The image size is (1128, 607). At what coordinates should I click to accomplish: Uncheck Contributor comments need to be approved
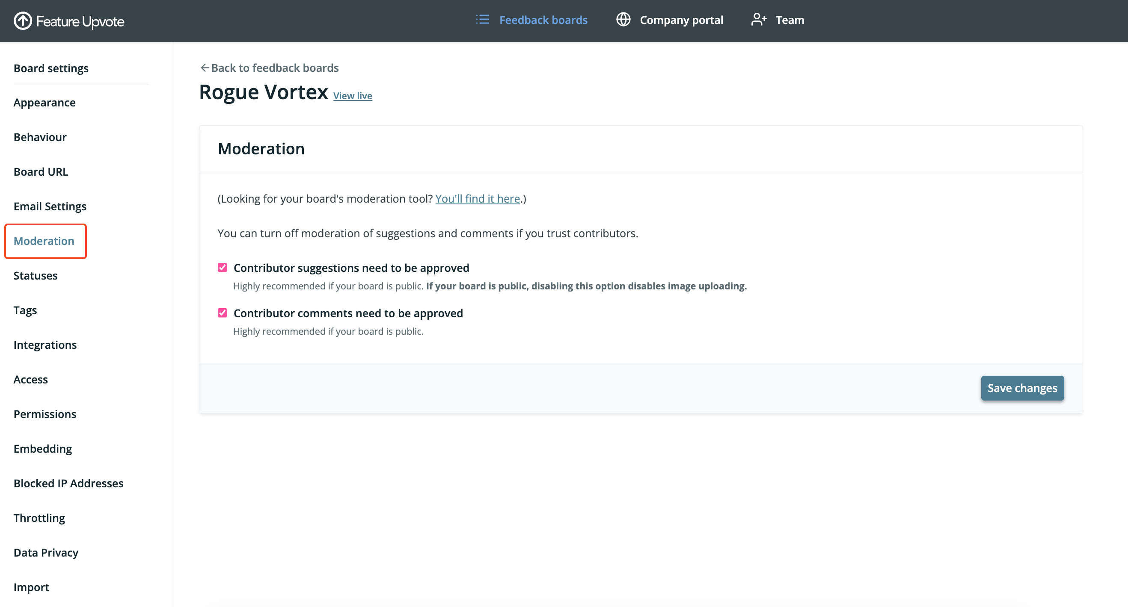point(223,313)
